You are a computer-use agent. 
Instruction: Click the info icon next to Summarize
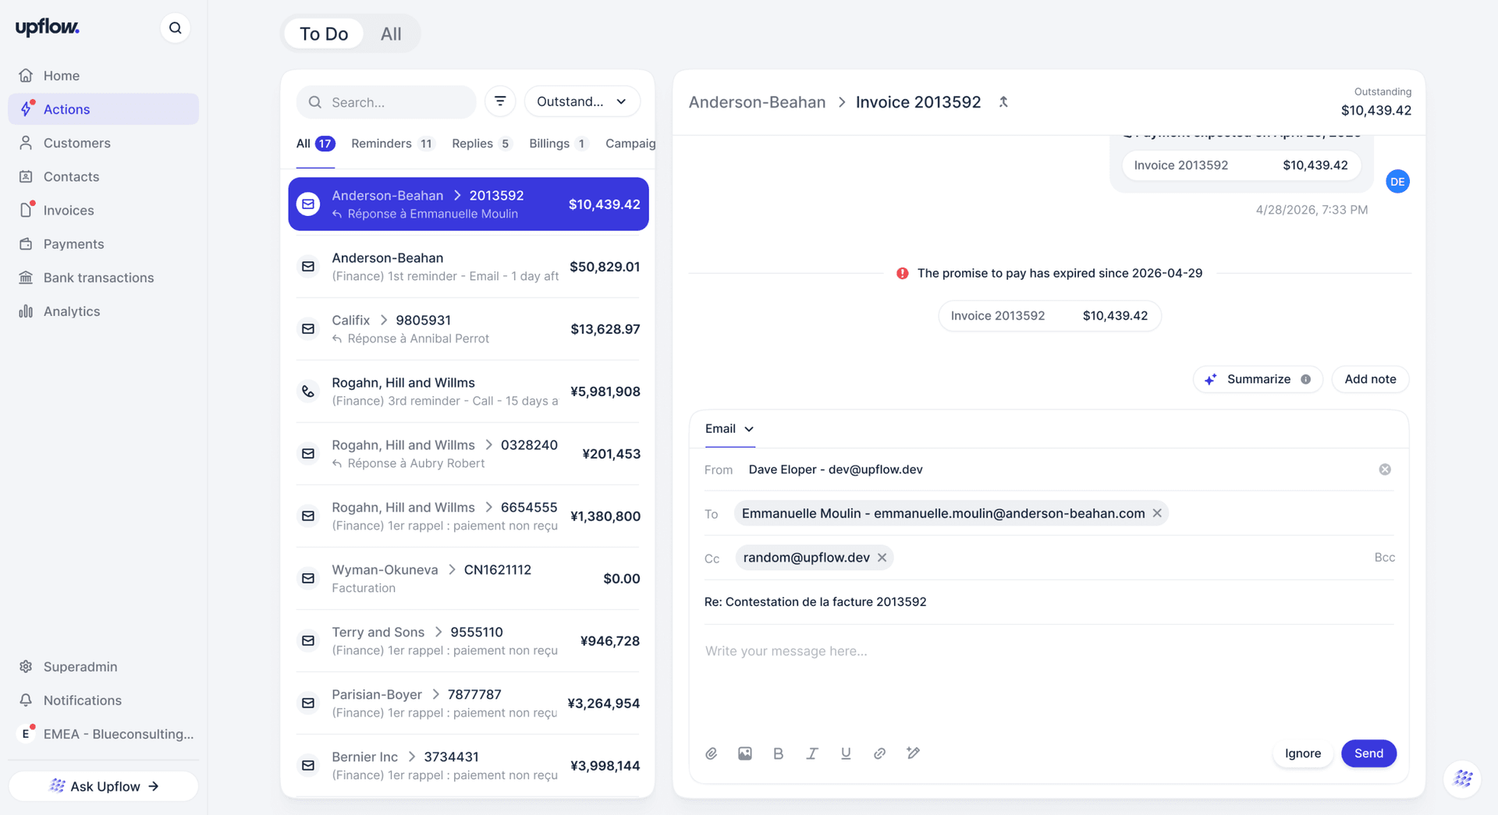tap(1305, 380)
